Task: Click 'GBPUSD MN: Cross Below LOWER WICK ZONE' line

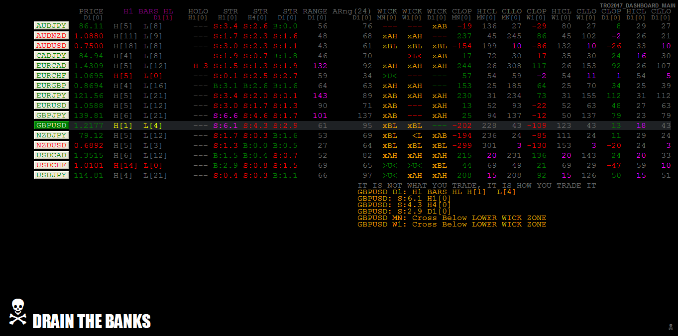Action: [x=452, y=218]
